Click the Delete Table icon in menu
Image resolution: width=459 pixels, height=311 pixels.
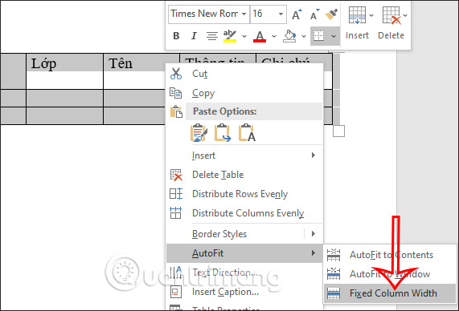tap(176, 175)
